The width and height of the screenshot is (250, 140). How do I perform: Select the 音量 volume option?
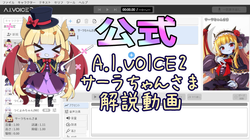[x=76, y=118]
